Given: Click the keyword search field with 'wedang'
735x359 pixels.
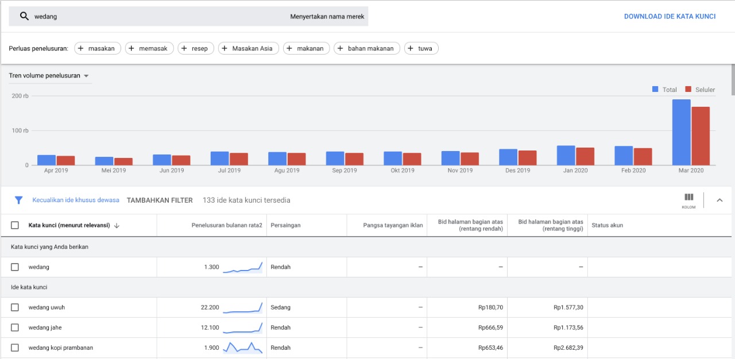Looking at the screenshot, I should (155, 17).
